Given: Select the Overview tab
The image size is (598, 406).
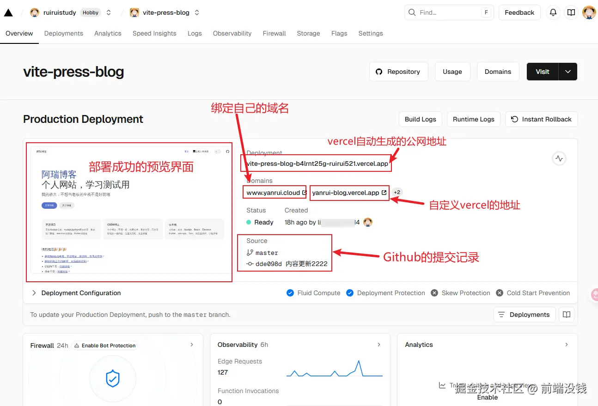Looking at the screenshot, I should (x=19, y=33).
